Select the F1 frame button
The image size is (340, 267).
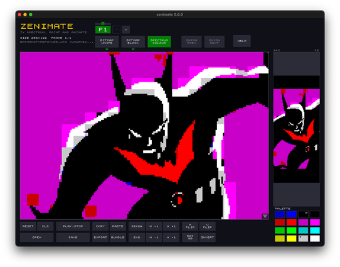point(103,30)
